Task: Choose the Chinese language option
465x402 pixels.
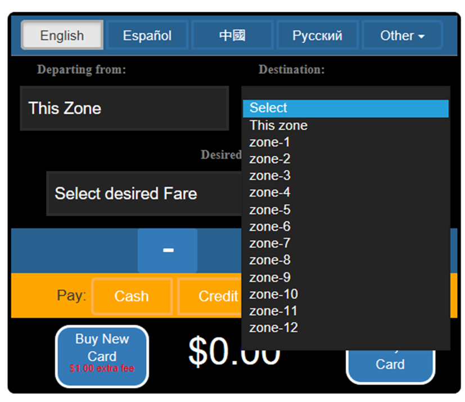Action: click(232, 35)
